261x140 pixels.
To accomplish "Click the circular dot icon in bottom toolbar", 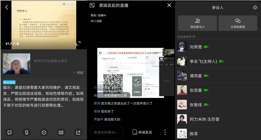I will point(44,132).
